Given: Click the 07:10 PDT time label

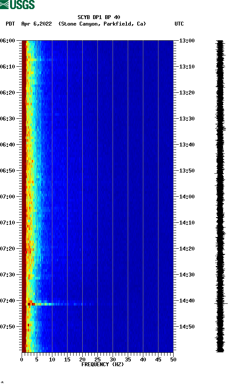Looking at the screenshot, I should (8, 223).
